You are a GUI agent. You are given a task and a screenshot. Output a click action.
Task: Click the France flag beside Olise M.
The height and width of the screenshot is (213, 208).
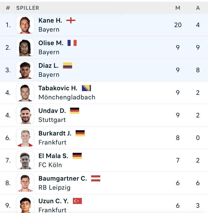tap(72, 43)
